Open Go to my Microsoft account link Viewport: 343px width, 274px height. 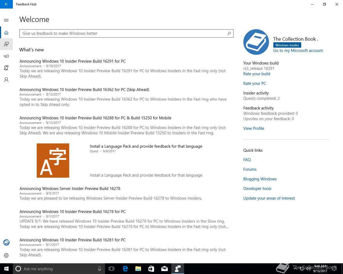298,51
